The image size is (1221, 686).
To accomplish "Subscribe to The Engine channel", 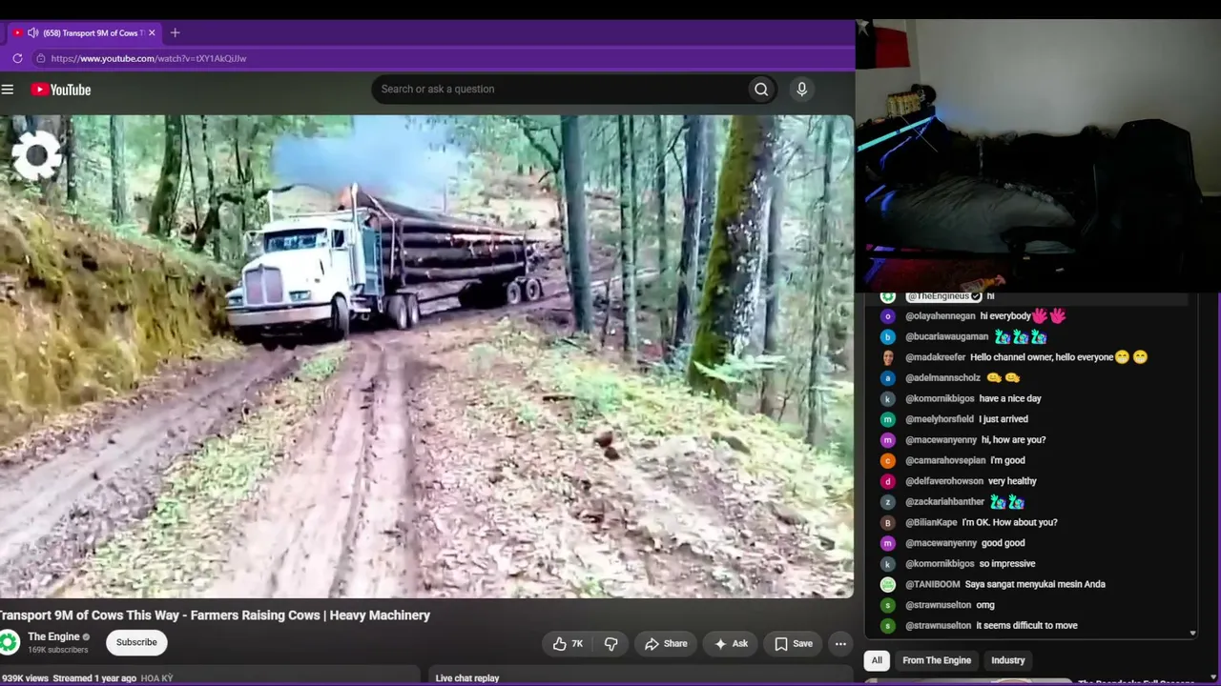I will (x=136, y=642).
